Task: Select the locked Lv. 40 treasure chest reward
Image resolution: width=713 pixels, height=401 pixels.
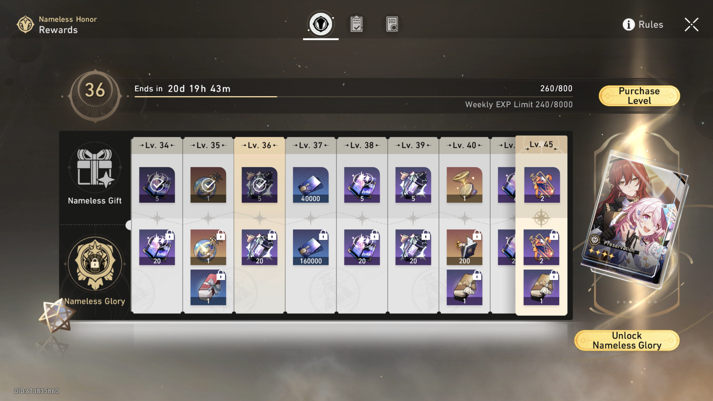Action: click(464, 287)
